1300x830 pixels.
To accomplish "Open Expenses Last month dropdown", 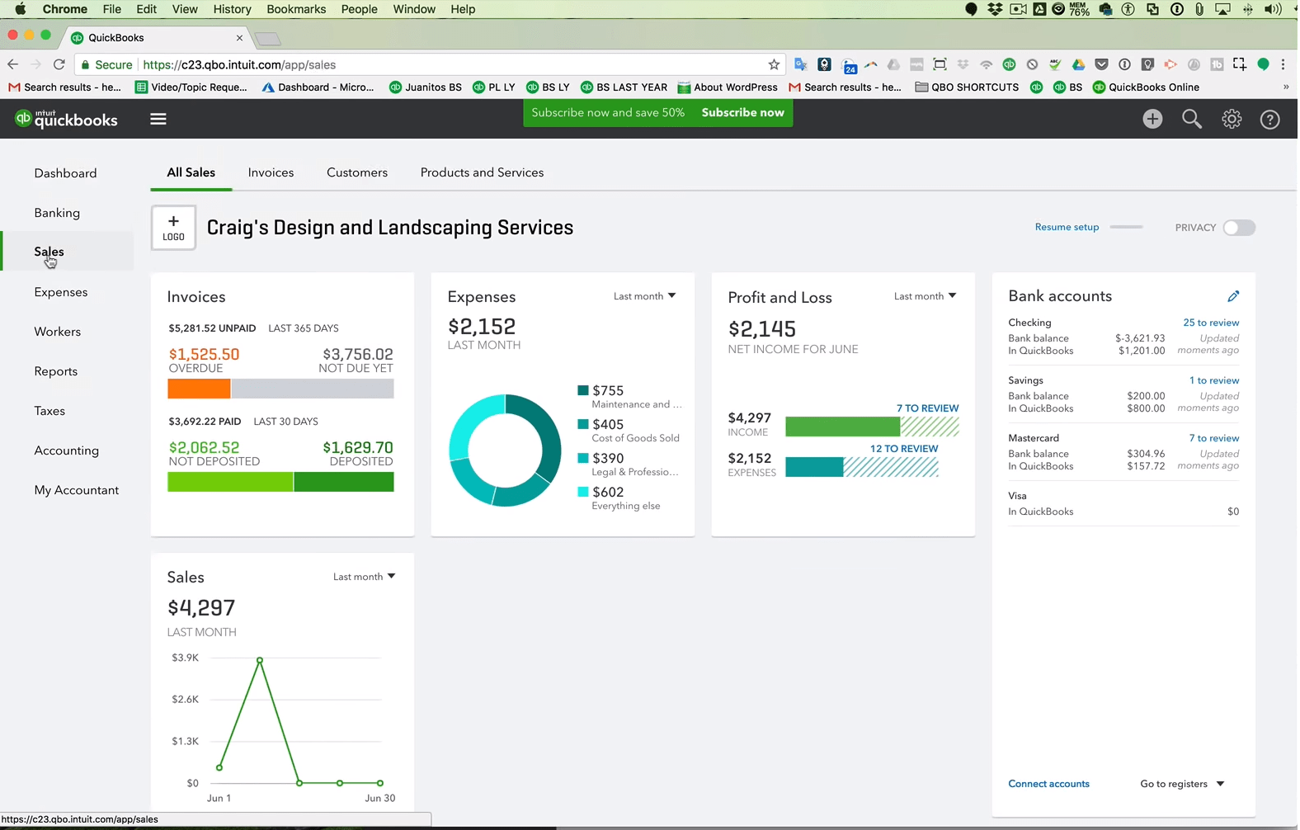I will pyautogui.click(x=644, y=296).
